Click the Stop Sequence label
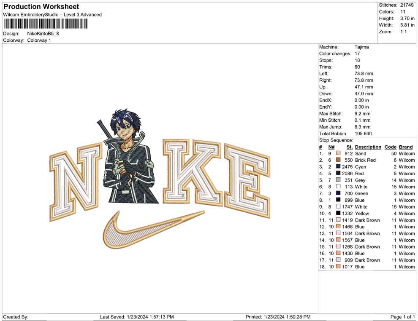This screenshot has height=321, width=418. 336,140
